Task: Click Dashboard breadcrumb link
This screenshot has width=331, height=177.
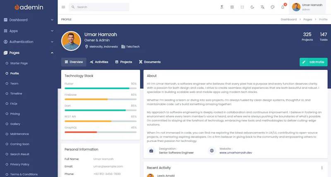Action: pos(288,19)
